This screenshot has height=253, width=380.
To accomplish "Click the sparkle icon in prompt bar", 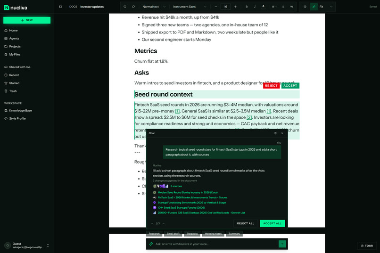I will pos(151,244).
